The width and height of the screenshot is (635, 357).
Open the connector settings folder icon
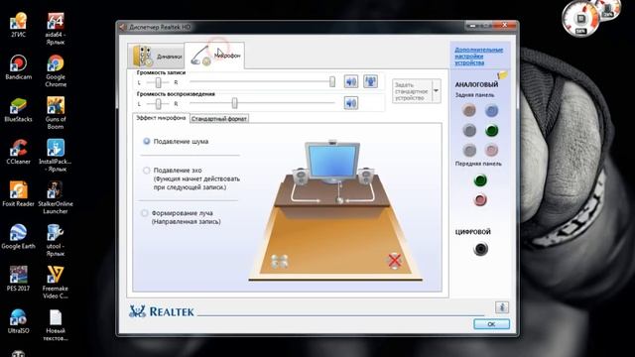(502, 75)
